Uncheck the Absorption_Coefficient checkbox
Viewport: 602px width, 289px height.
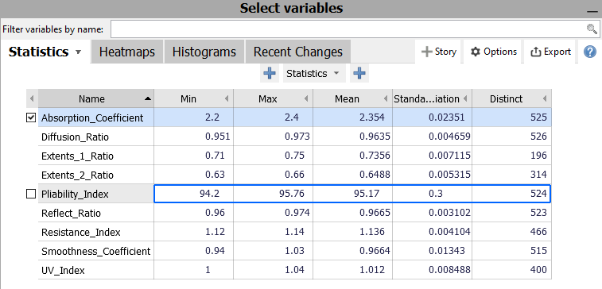(x=31, y=118)
